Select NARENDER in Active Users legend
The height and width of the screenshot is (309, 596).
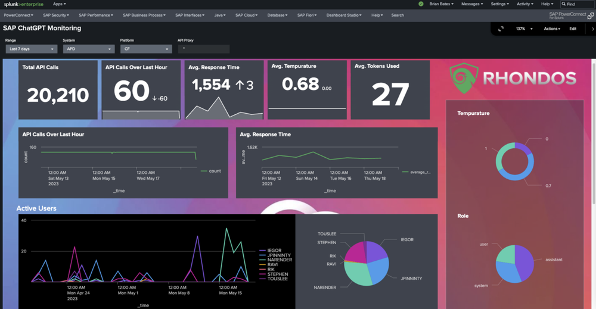point(276,260)
